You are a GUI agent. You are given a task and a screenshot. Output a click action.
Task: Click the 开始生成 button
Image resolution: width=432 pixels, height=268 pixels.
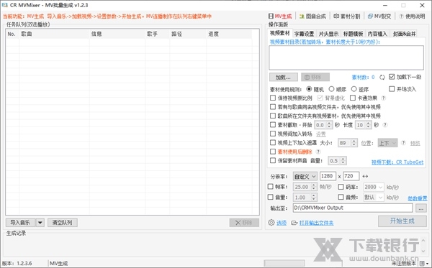click(x=402, y=221)
